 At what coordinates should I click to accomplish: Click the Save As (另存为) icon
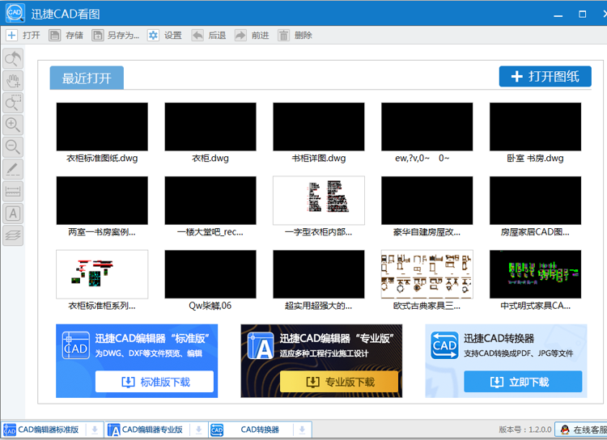click(98, 36)
